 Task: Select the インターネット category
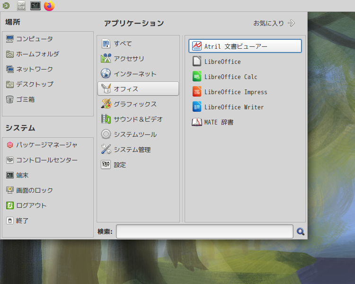138,74
